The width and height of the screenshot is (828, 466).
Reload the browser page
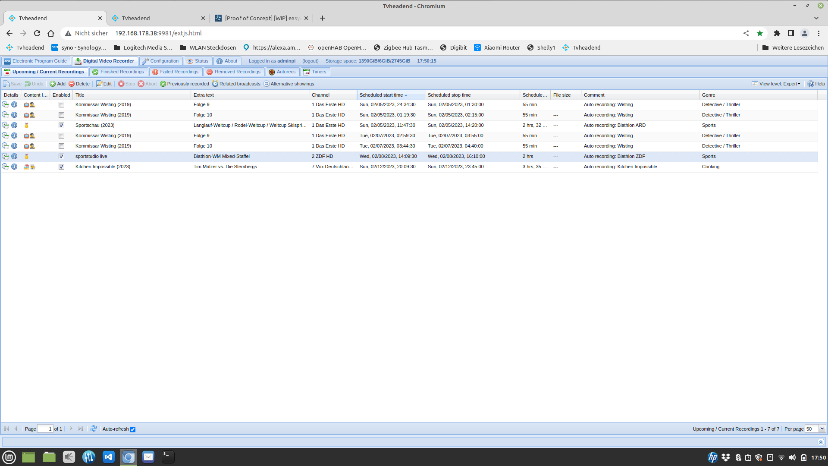pos(37,33)
